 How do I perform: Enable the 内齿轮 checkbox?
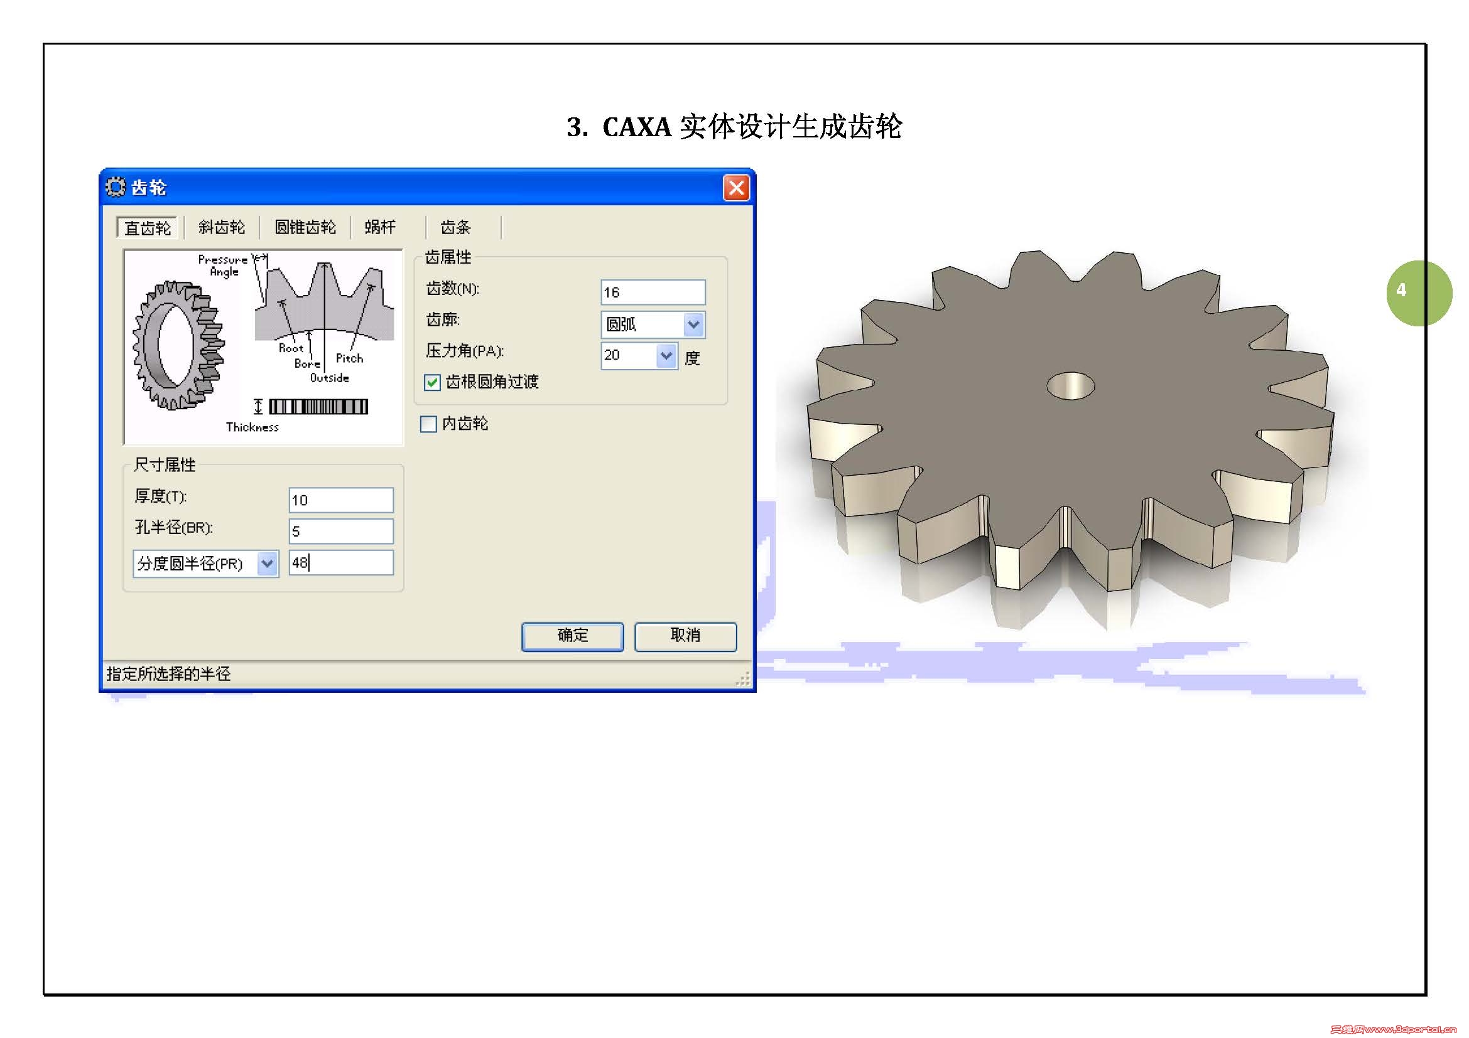[428, 424]
